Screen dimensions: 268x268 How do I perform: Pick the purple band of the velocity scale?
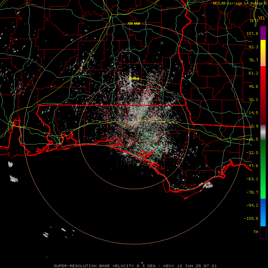[x=263, y=33]
